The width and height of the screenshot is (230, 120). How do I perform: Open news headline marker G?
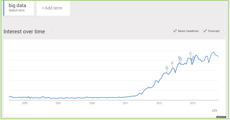pos(167,68)
